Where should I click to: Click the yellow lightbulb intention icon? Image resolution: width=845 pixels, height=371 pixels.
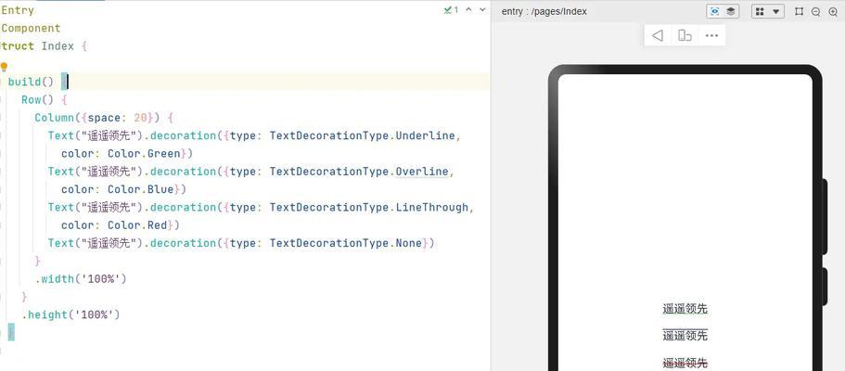pyautogui.click(x=4, y=68)
